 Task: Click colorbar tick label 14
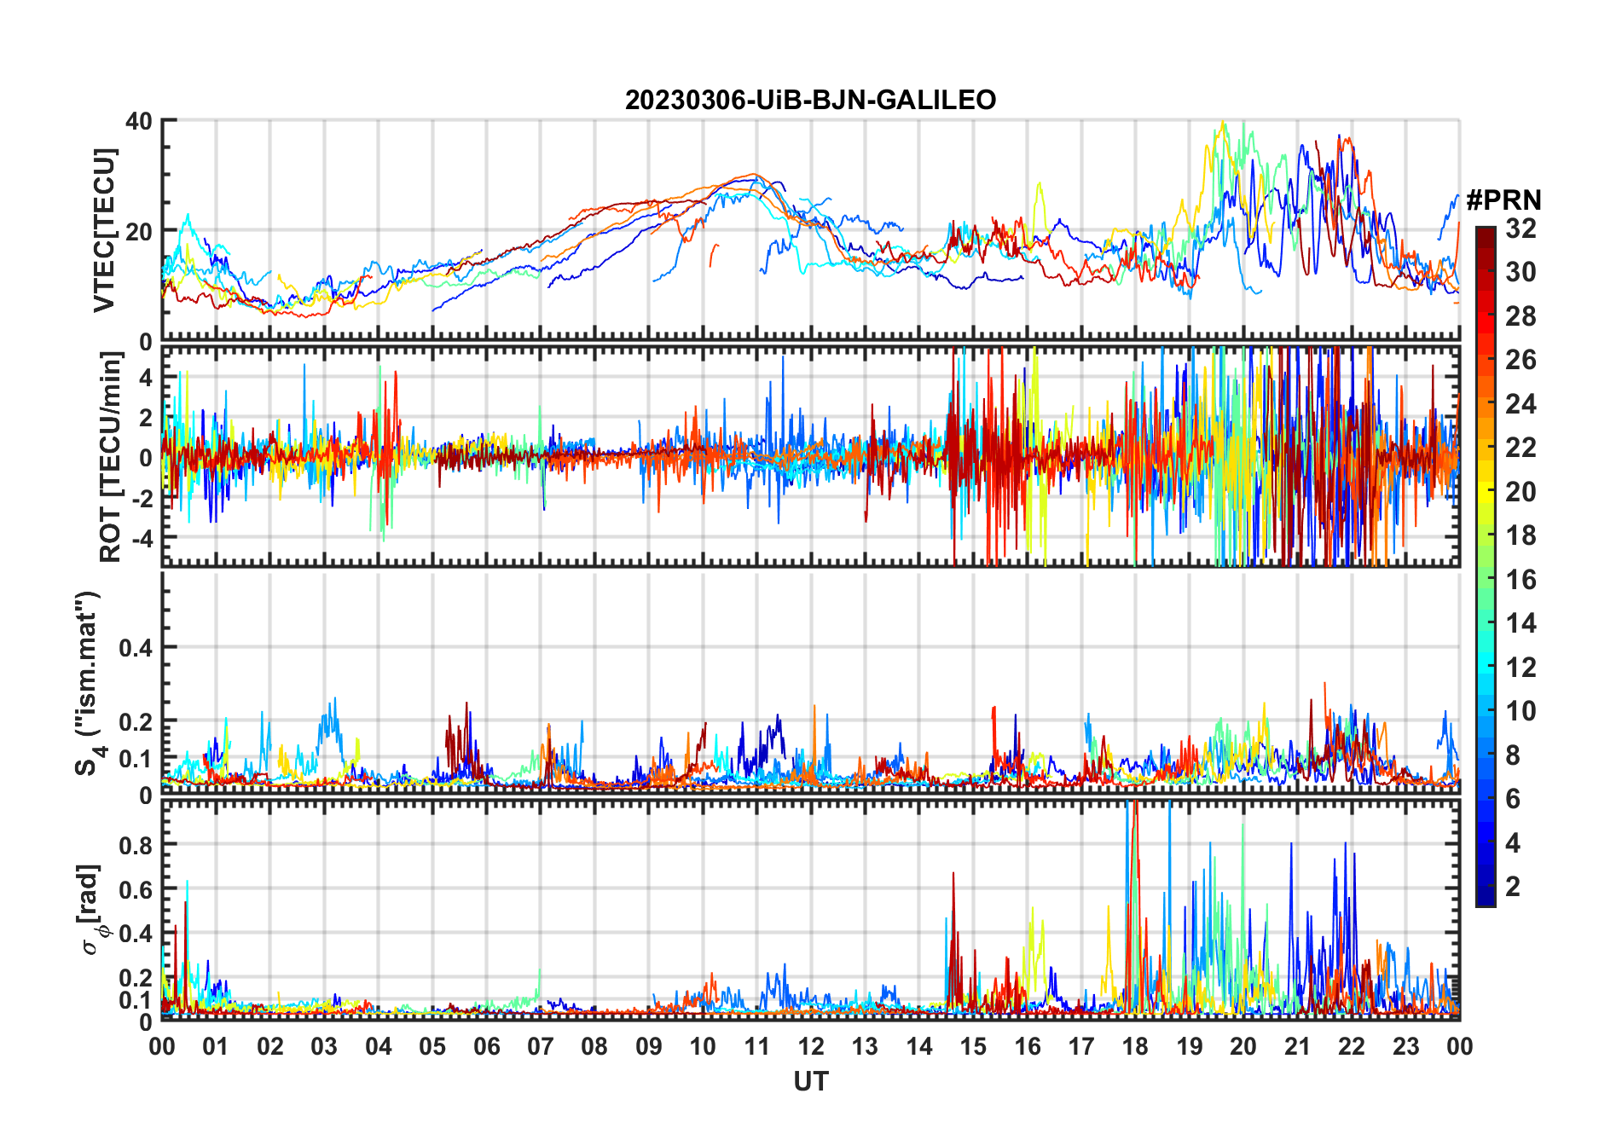tap(1521, 622)
